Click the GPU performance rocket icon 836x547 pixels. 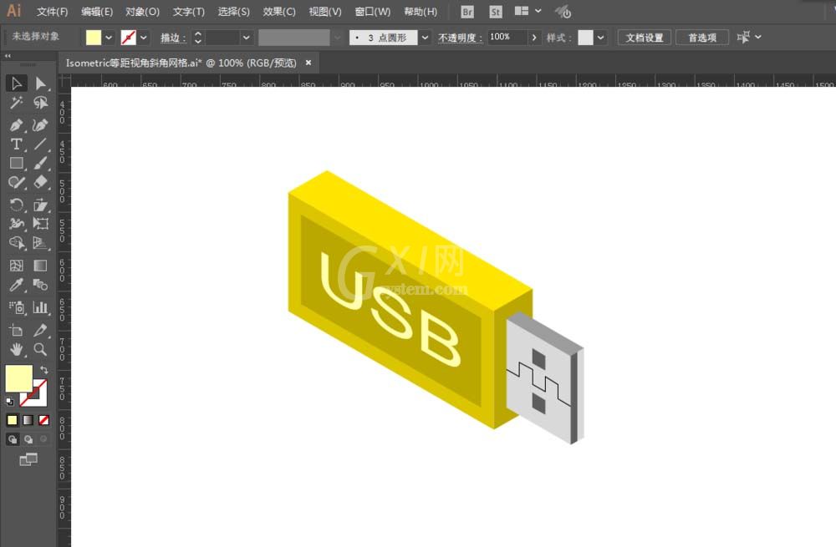coord(563,12)
